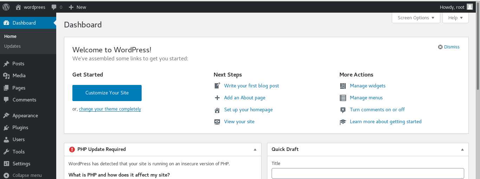480x179 pixels.
Task: Open the comments bubble icon in admin bar
Action: [54, 7]
